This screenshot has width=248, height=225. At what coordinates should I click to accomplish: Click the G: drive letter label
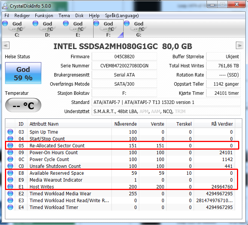click(139, 35)
